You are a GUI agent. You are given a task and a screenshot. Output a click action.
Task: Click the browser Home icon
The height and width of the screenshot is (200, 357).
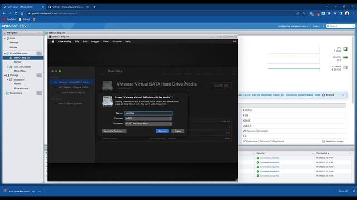tap(22, 13)
